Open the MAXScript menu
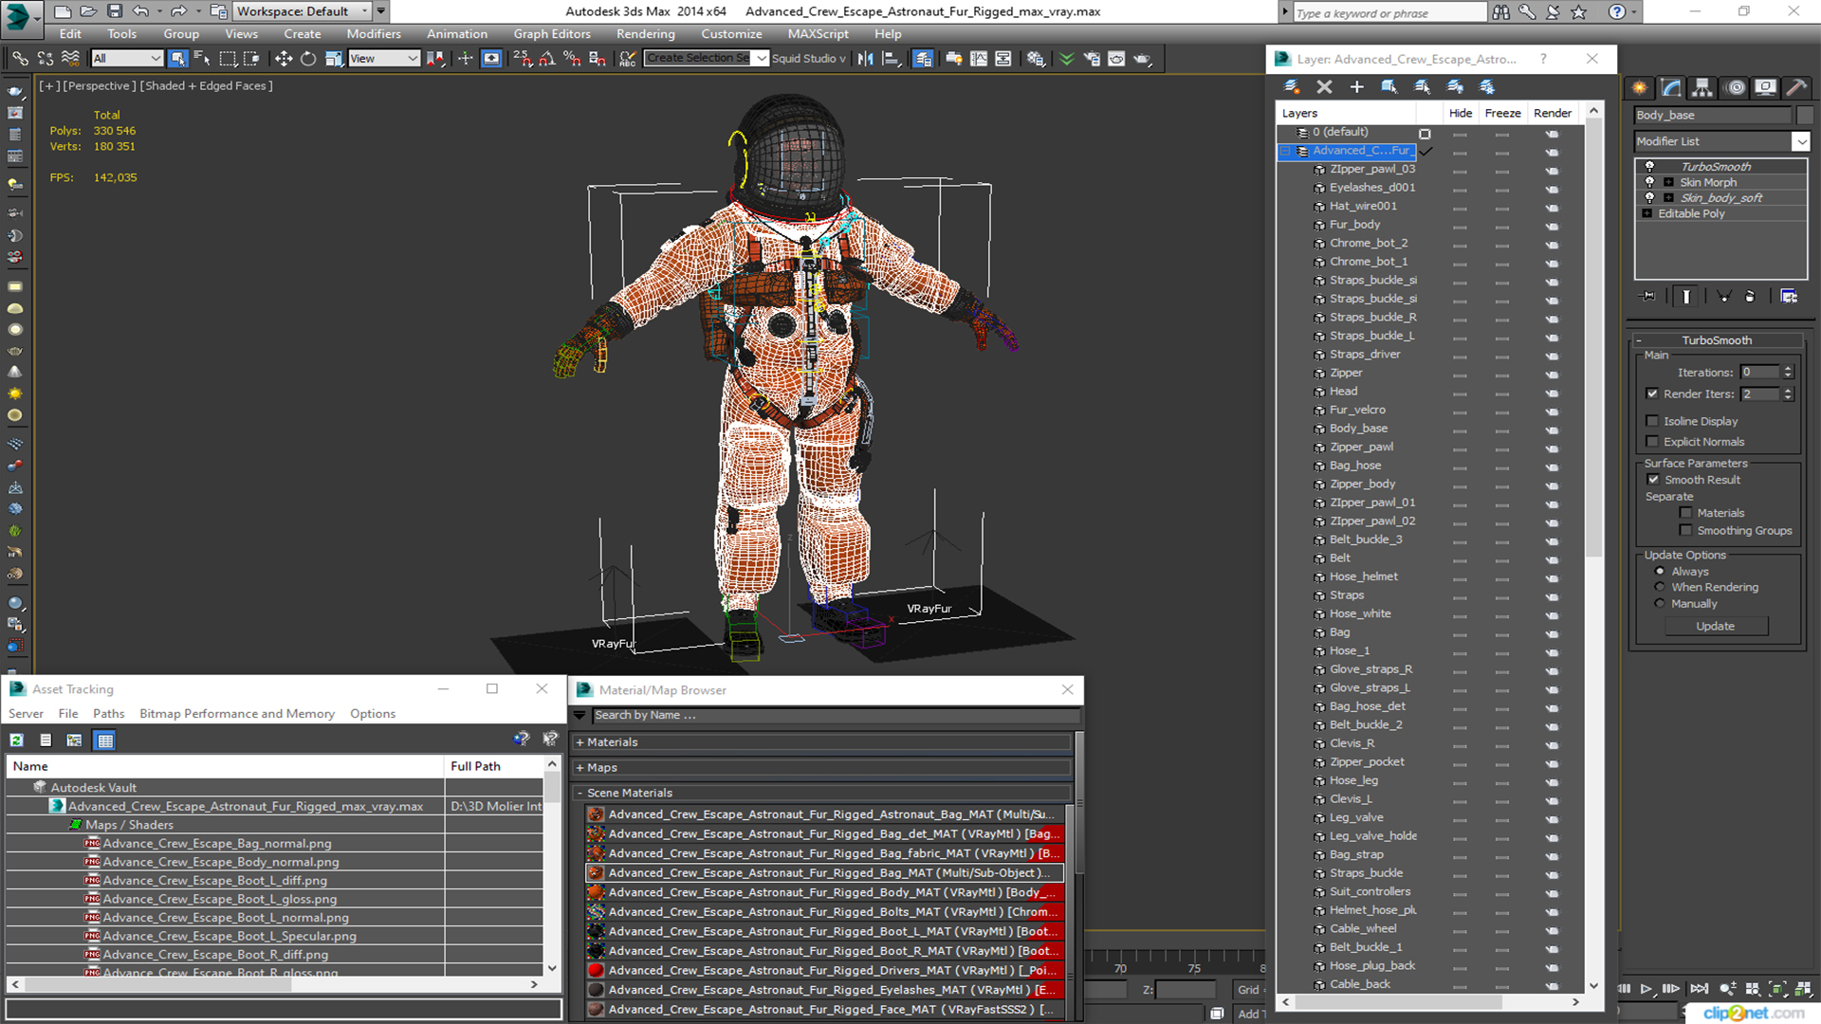 click(818, 34)
